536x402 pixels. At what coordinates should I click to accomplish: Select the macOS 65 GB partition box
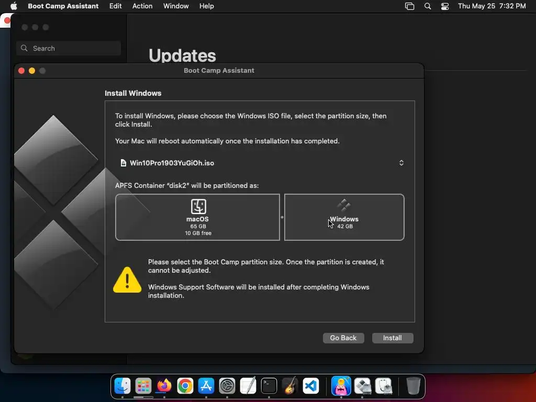coord(197,217)
